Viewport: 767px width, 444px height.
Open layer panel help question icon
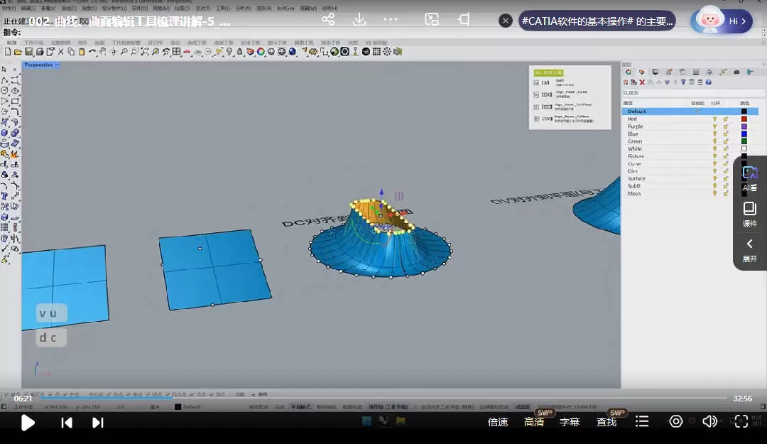tap(708, 82)
